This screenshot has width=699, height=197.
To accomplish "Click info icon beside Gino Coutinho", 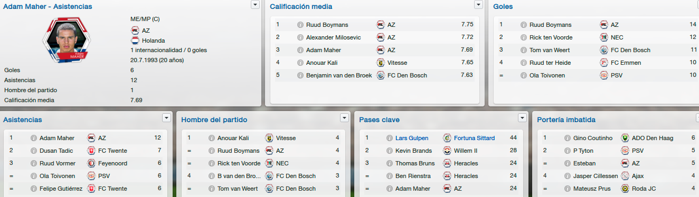I will coord(568,138).
